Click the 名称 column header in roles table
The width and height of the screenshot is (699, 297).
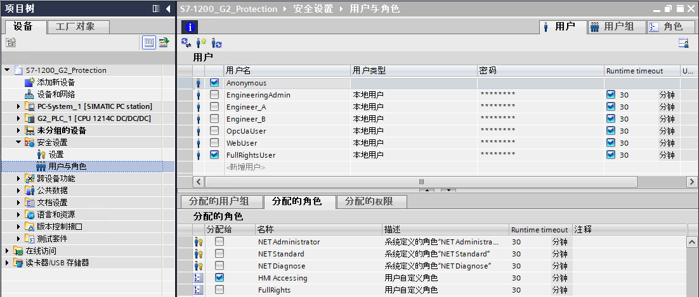tap(319, 230)
